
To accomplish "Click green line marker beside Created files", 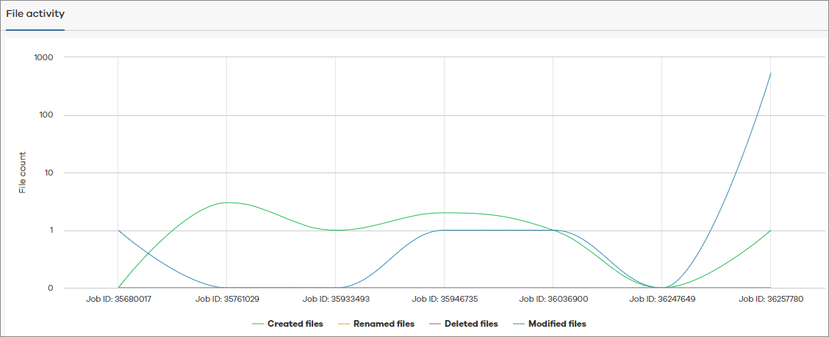I will pos(258,324).
